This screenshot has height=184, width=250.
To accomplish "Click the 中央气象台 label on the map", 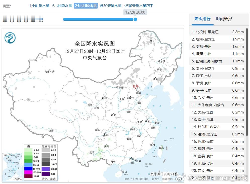I will click(x=95, y=58).
